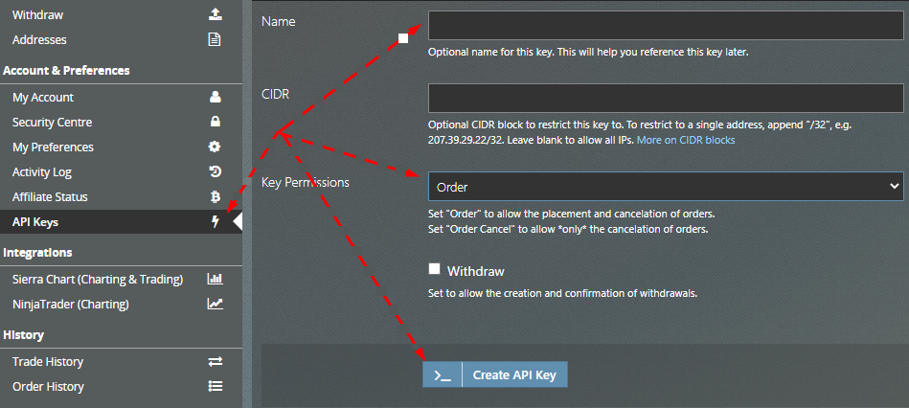
Task: Click the Addresses document icon
Action: (215, 40)
